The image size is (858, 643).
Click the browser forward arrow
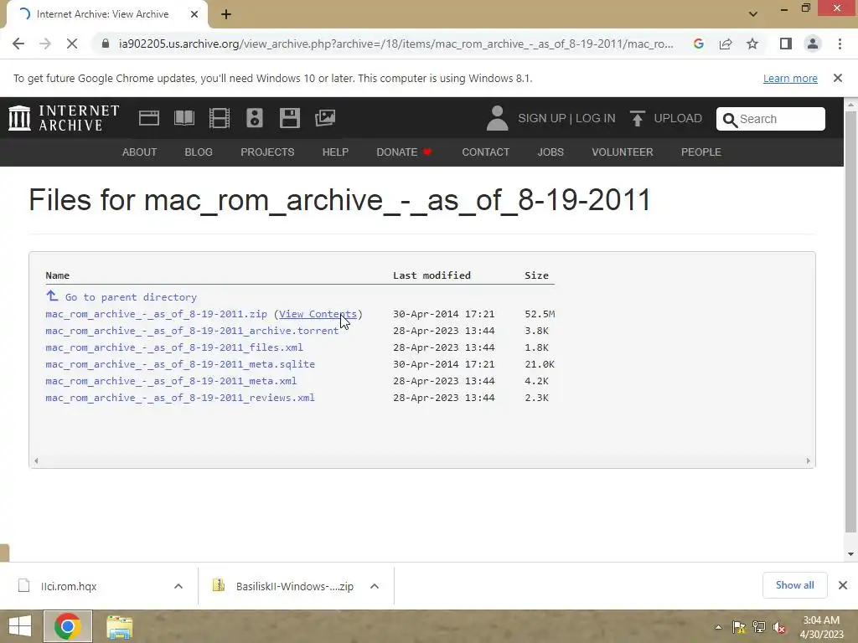pyautogui.click(x=45, y=44)
